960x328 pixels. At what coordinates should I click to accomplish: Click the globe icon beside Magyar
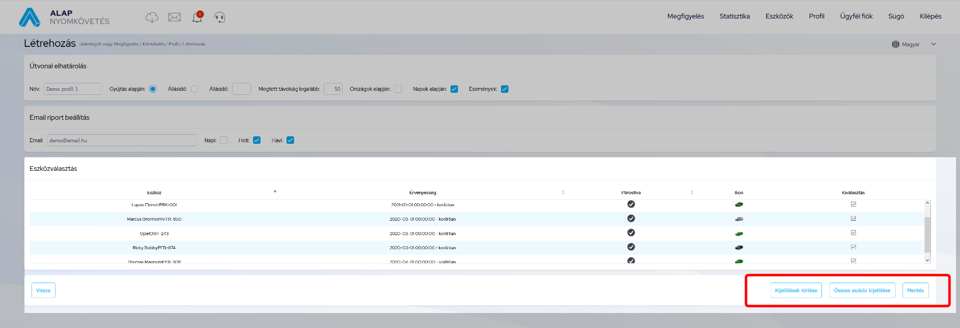click(895, 44)
